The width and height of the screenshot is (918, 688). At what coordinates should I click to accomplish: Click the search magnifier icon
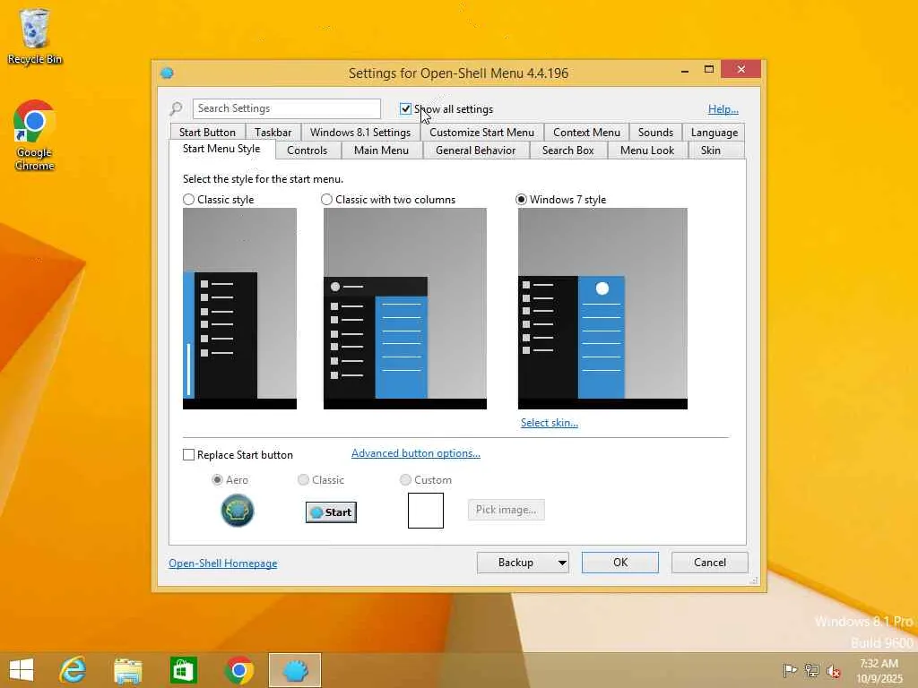pos(177,108)
